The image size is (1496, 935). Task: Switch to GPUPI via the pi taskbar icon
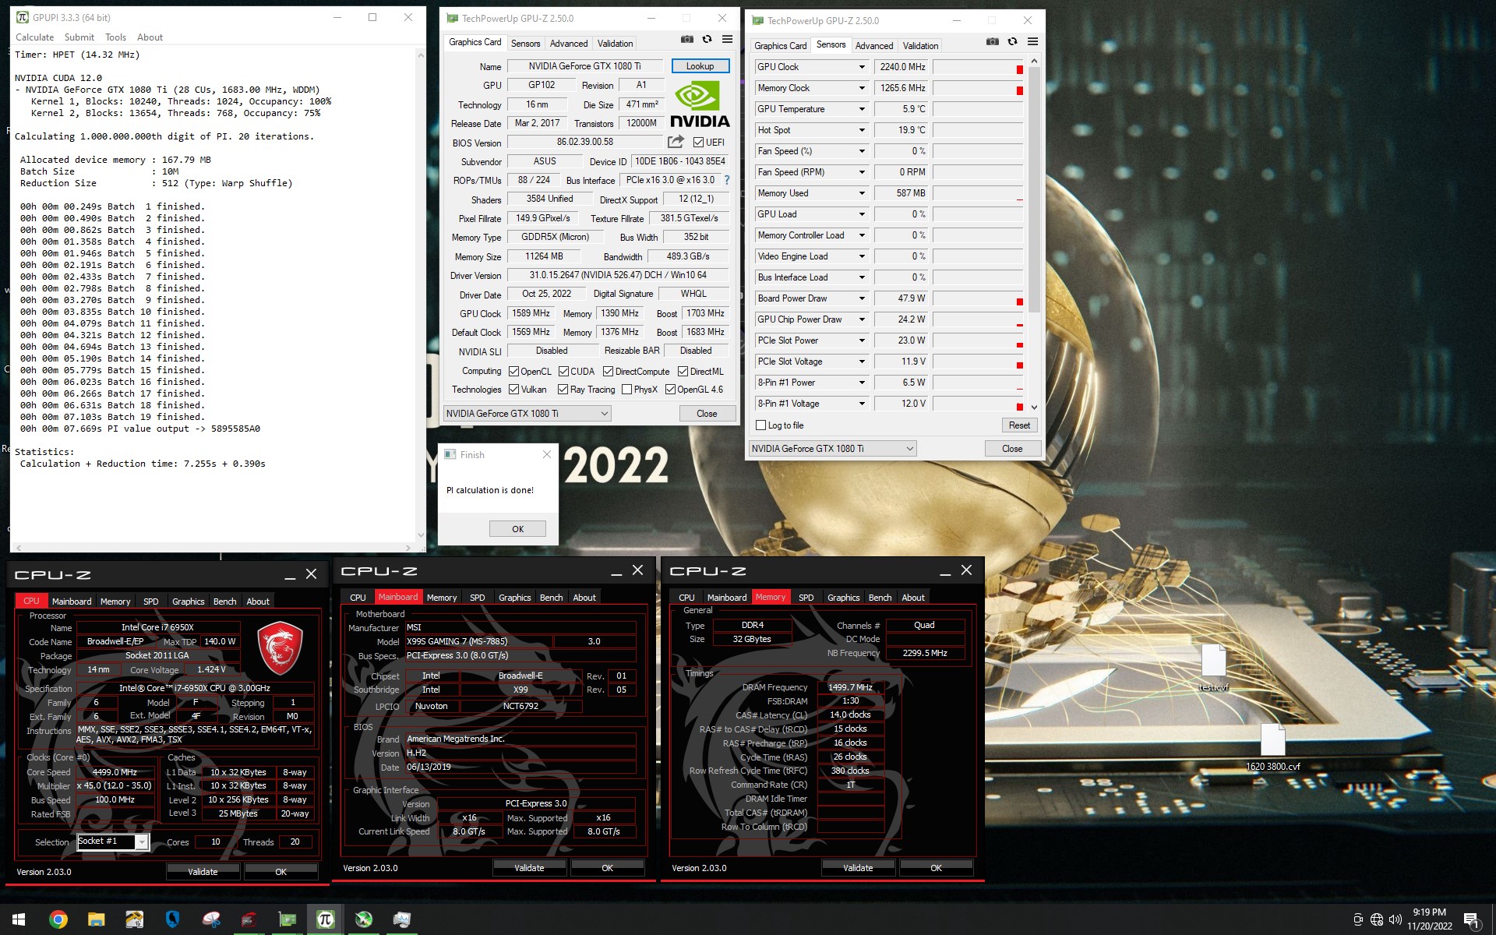pyautogui.click(x=325, y=919)
